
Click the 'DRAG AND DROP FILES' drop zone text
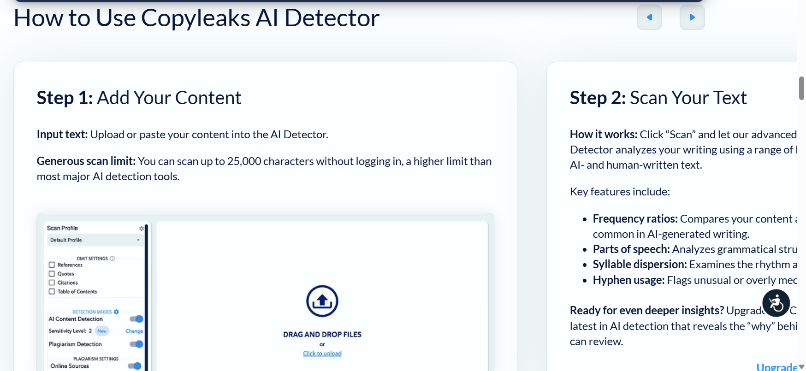(x=322, y=335)
